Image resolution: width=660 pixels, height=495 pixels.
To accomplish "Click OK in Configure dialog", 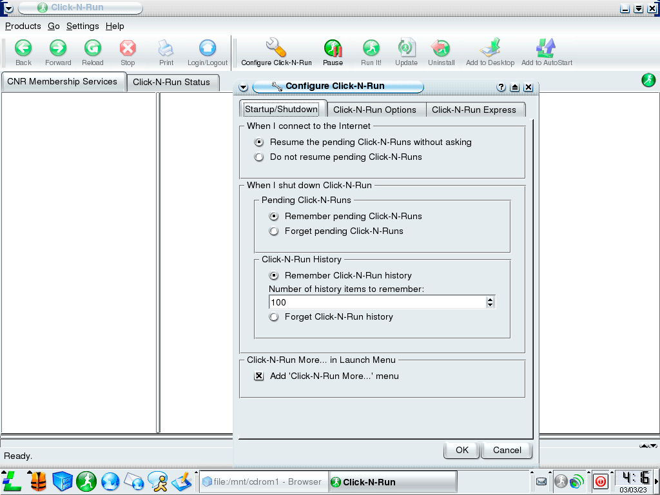I will pyautogui.click(x=461, y=451).
